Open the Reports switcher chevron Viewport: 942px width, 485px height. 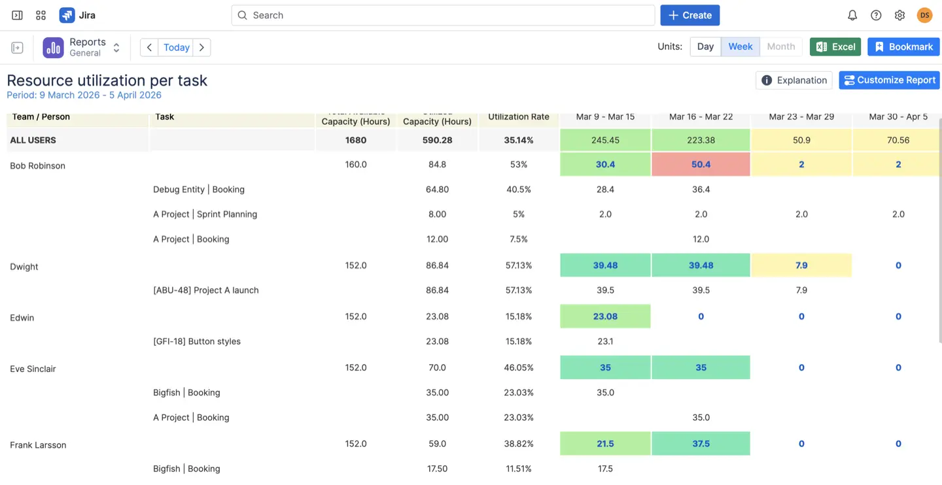tap(116, 47)
